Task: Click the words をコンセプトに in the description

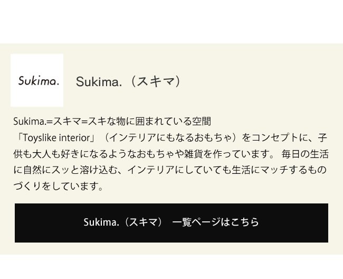Action: [x=274, y=138]
